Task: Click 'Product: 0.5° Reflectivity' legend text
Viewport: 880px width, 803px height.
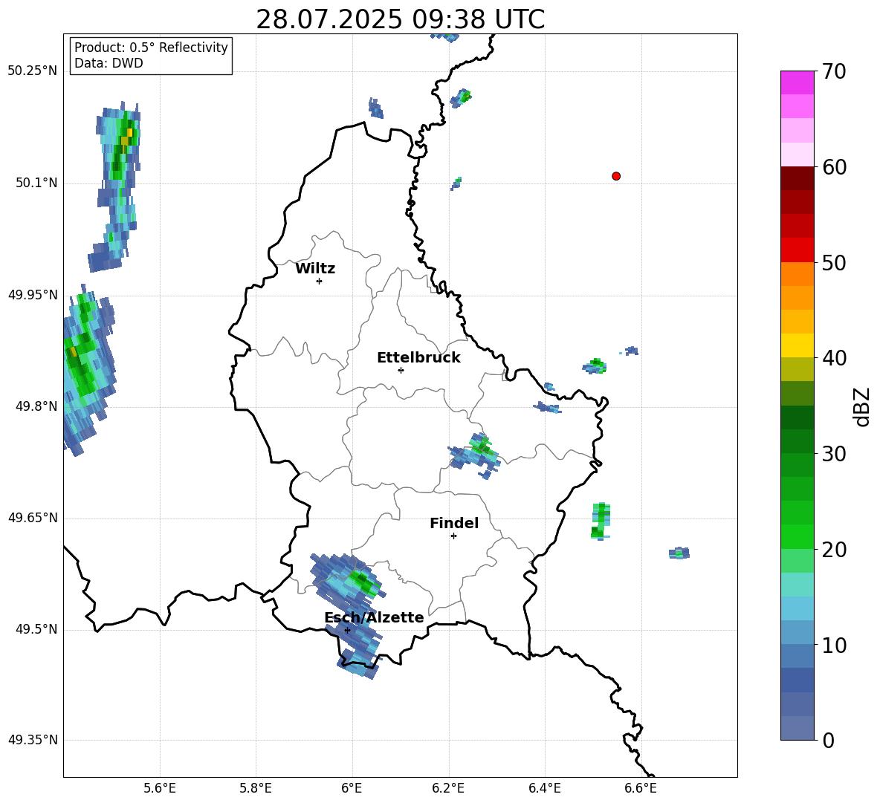Action: pos(151,48)
